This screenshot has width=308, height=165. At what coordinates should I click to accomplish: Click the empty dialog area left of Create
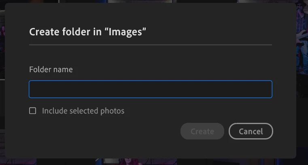[x=104, y=131]
